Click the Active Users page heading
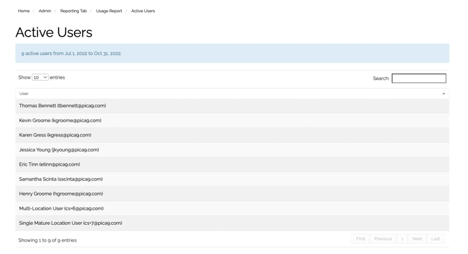 tap(54, 32)
